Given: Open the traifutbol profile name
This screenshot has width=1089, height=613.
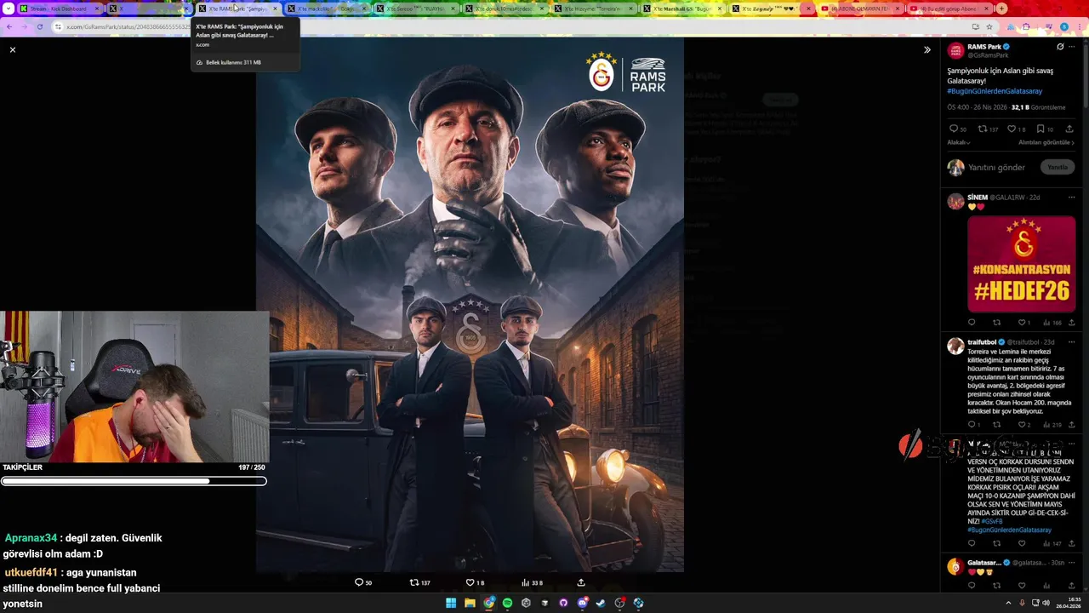Looking at the screenshot, I should [x=982, y=342].
